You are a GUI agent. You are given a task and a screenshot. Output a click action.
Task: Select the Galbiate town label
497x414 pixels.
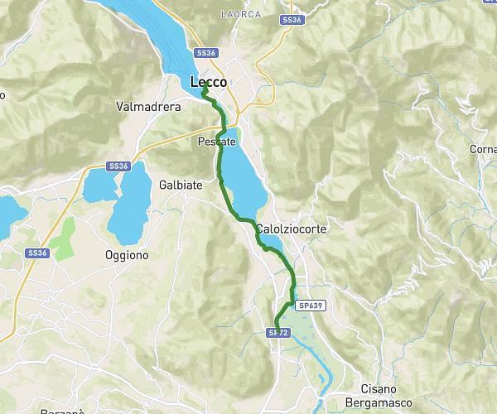pos(181,185)
